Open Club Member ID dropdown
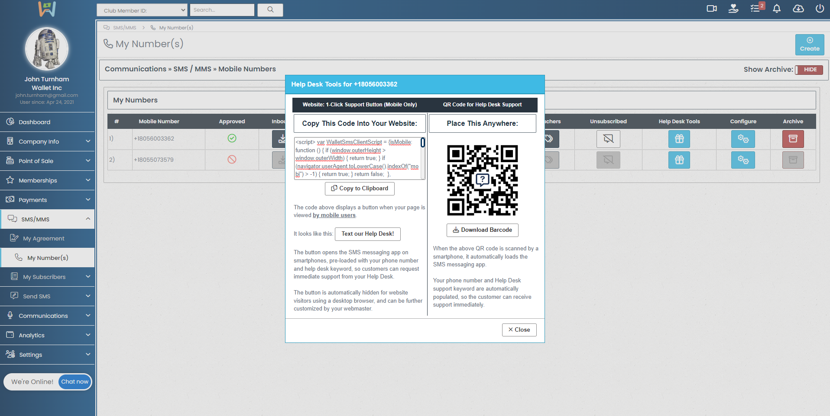 click(142, 10)
